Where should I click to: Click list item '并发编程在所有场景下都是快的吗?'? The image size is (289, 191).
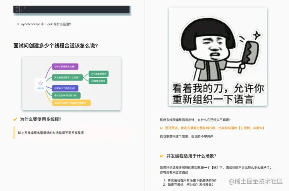192,180
